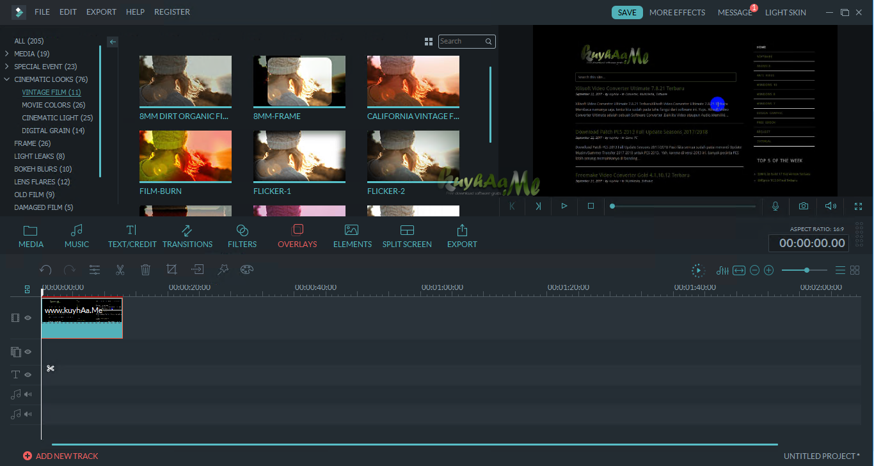The image size is (874, 466).
Task: Switch timeline to grid storyboard view
Action: pos(855,271)
